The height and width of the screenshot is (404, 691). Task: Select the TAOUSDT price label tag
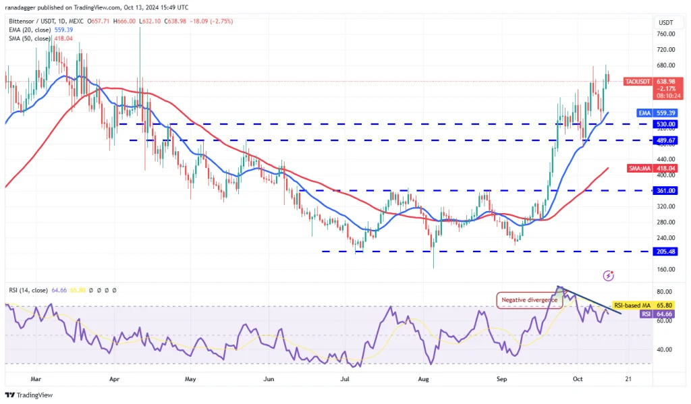click(x=638, y=82)
